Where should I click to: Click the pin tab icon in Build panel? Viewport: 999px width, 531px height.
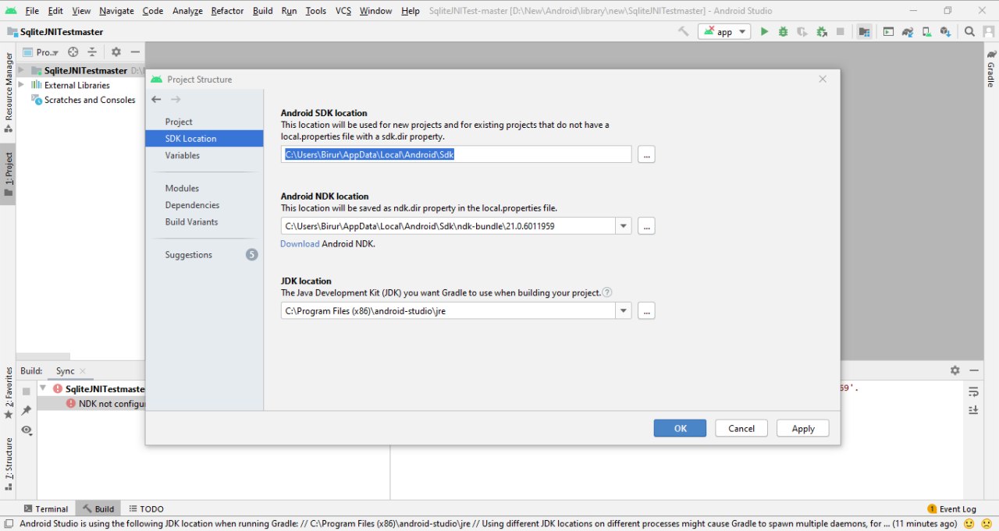[x=27, y=410]
